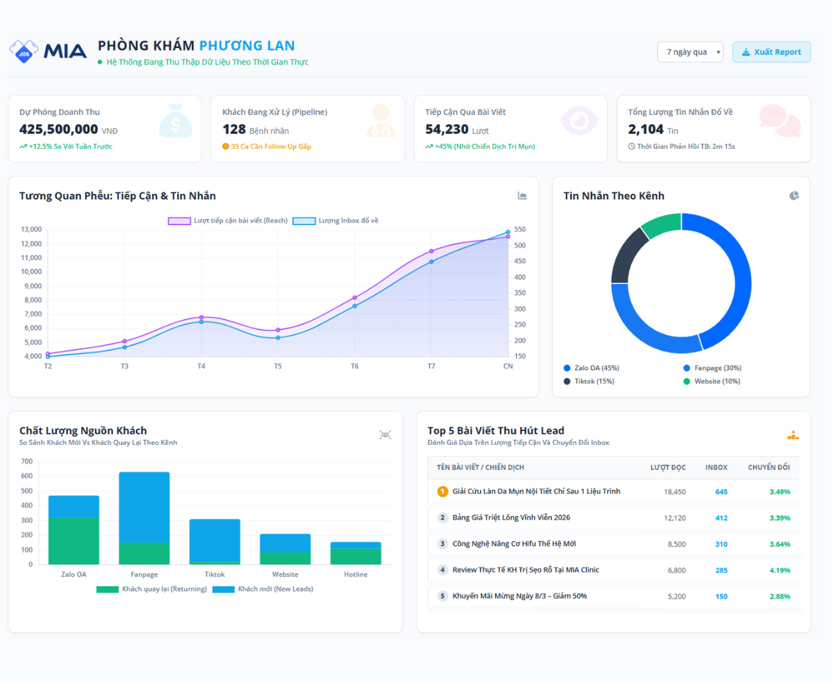Click the Zalo OA stacked bar
Image resolution: width=832 pixels, height=681 pixels.
pos(74,530)
